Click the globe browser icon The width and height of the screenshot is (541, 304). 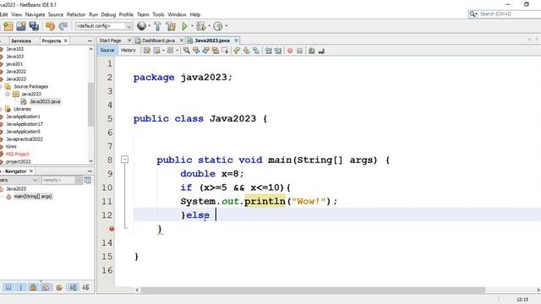pyautogui.click(x=141, y=26)
